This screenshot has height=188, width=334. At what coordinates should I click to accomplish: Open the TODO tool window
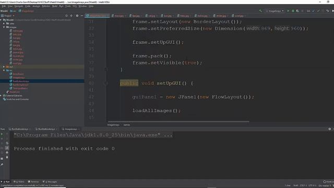tap(19, 182)
